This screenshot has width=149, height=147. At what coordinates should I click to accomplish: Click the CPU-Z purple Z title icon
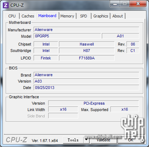(x=6, y=5)
